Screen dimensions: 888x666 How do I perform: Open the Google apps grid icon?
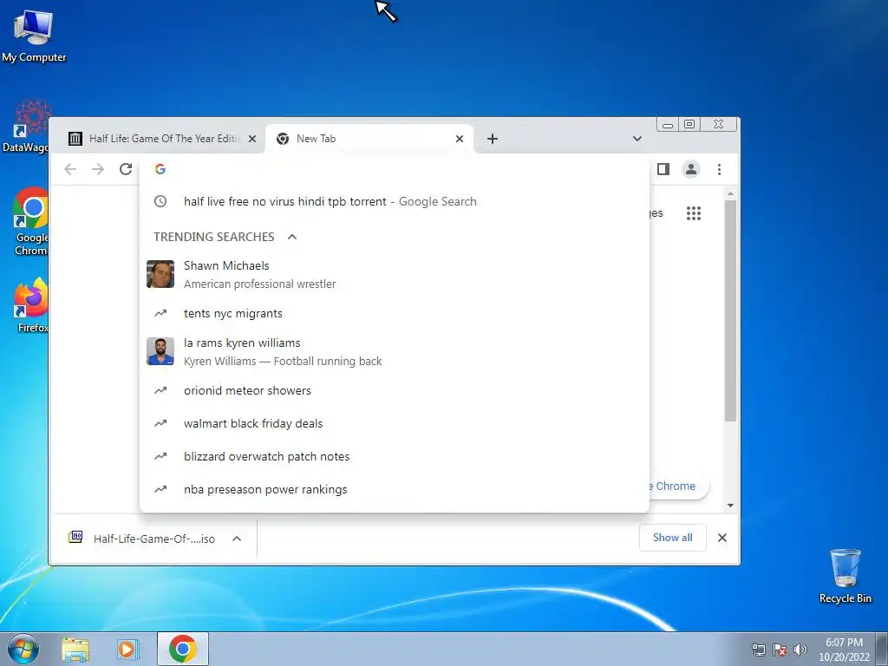pos(694,213)
